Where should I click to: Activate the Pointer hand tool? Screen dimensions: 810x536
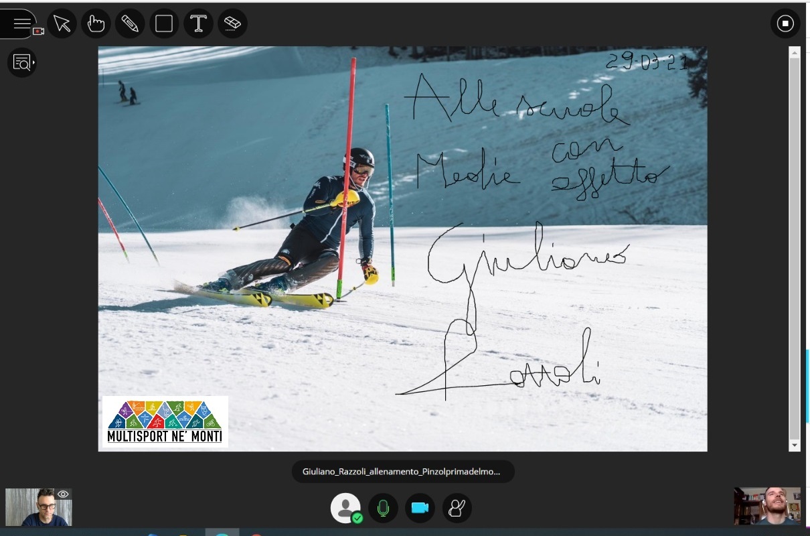coord(96,24)
